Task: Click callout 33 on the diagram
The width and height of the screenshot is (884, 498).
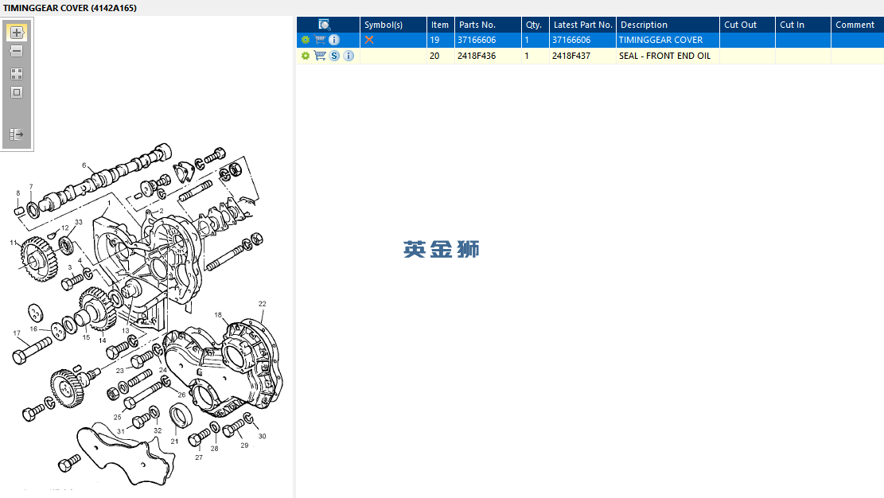Action: (78, 222)
